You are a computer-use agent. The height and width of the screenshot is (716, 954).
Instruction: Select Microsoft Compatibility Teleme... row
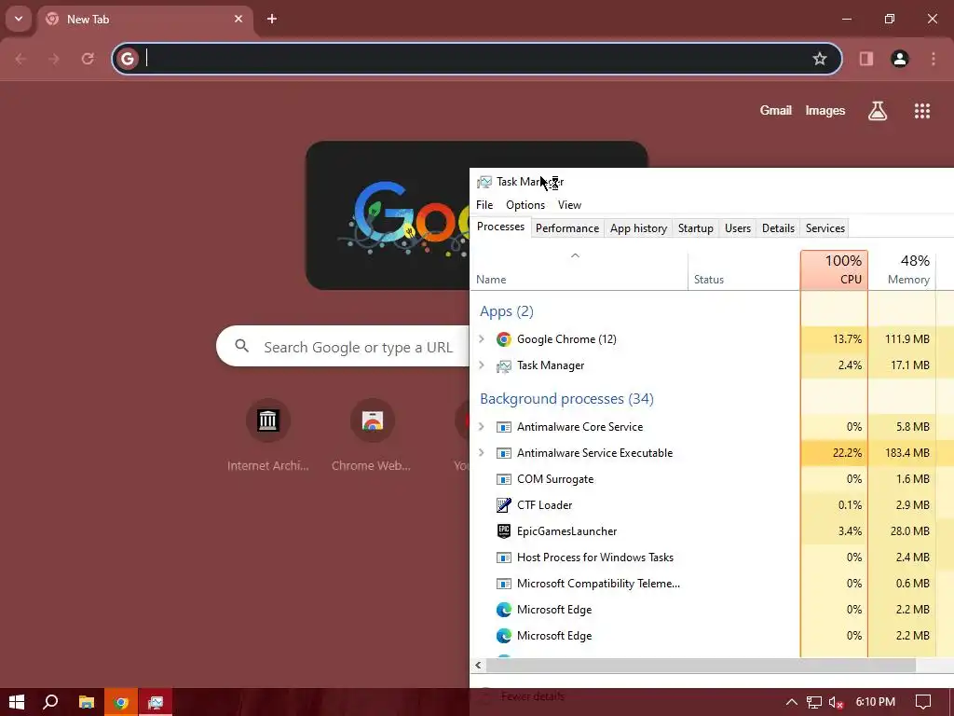pyautogui.click(x=712, y=584)
